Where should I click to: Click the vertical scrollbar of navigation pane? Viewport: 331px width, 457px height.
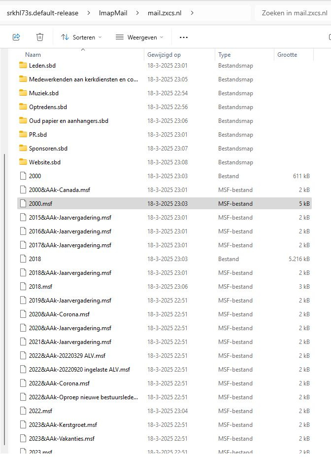click(4, 299)
